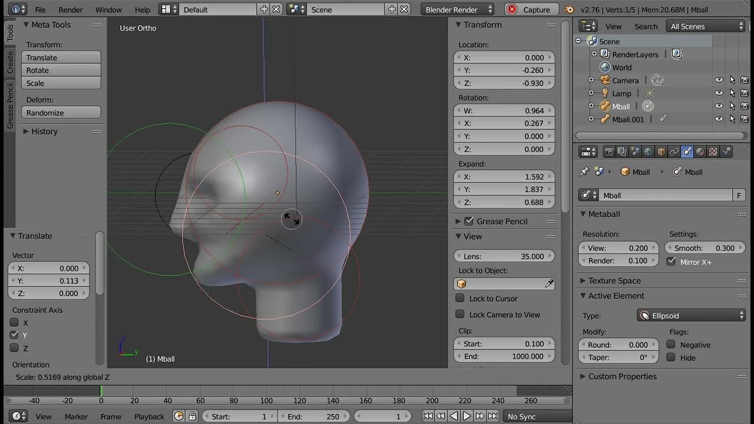Click the pin icon in properties breadcrumb
The height and width of the screenshot is (424, 754).
tap(584, 171)
